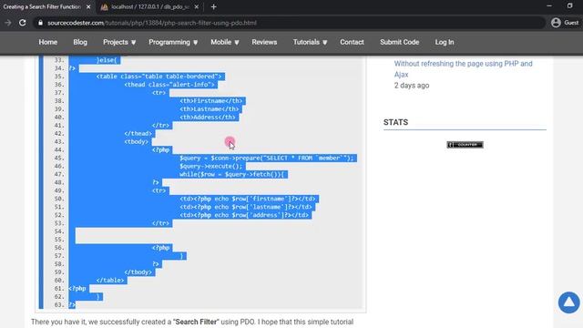Click the "Search Filter" bold text in paragraph
Image resolution: width=583 pixels, height=328 pixels.
pos(196,322)
